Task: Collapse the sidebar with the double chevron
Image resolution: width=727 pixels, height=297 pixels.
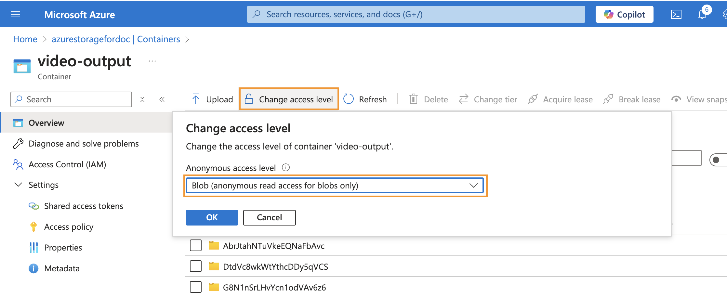Action: coord(162,99)
